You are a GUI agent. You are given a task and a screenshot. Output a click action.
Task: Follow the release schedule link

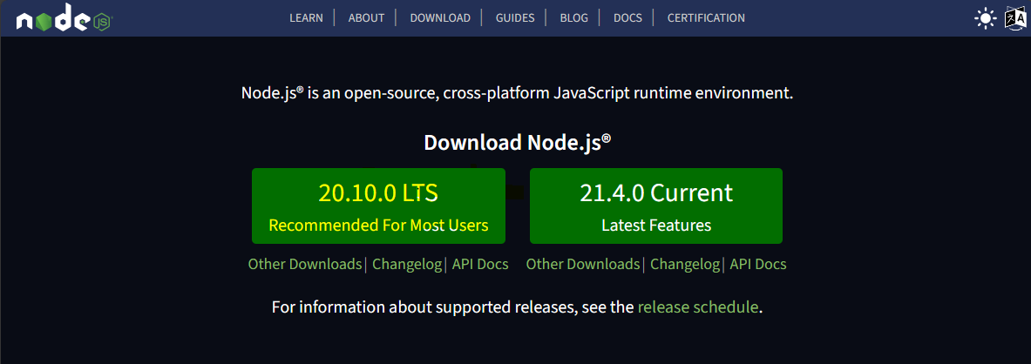point(697,307)
